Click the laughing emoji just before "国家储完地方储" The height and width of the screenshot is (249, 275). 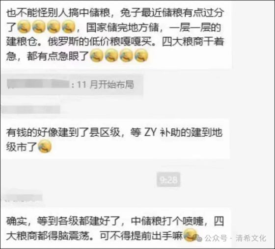pos(69,26)
